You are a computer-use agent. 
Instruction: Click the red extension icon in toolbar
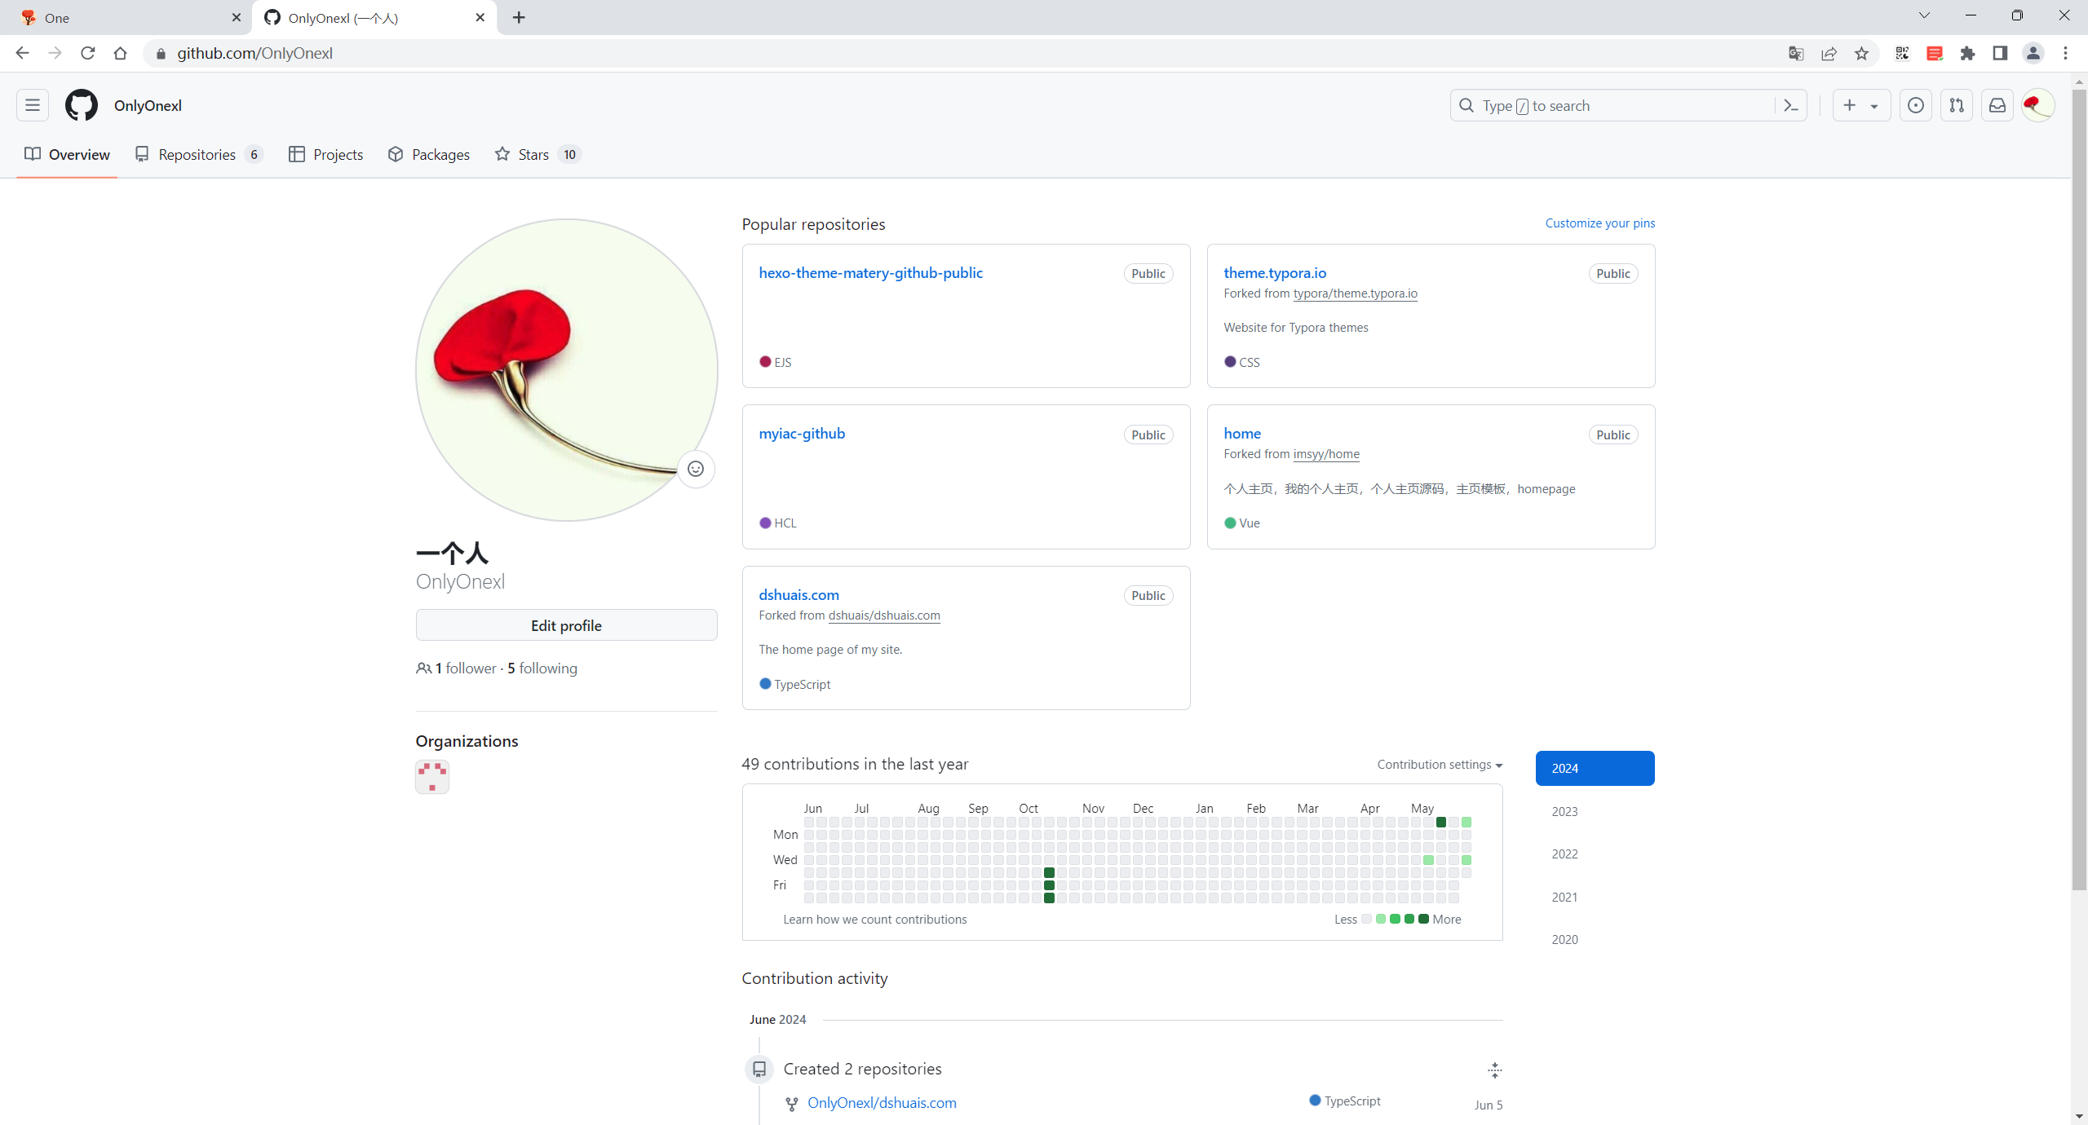click(x=1935, y=53)
